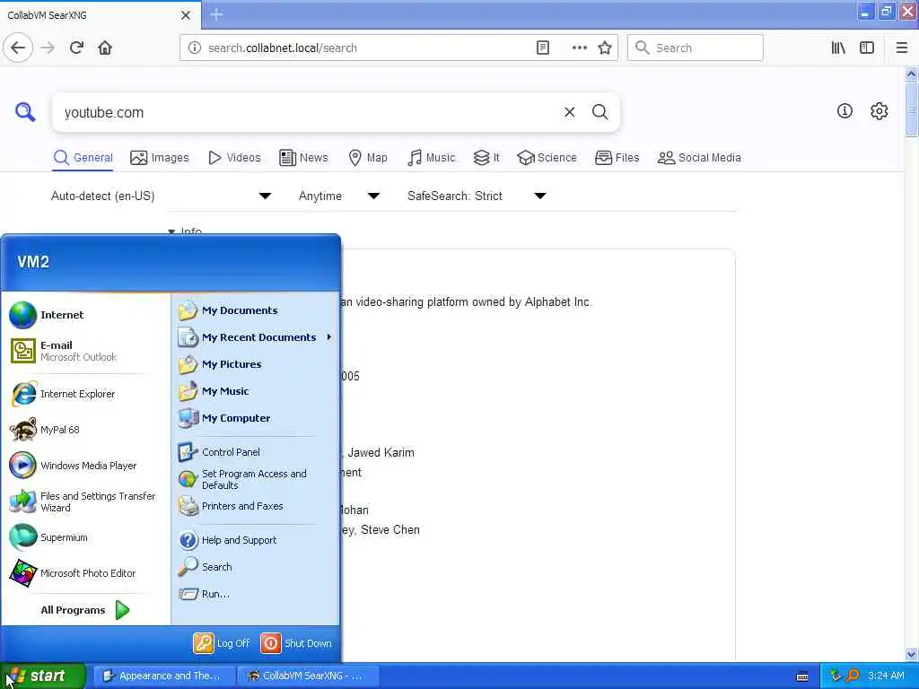Viewport: 919px width, 689px height.
Task: Open My Pictures folder
Action: coord(256,364)
